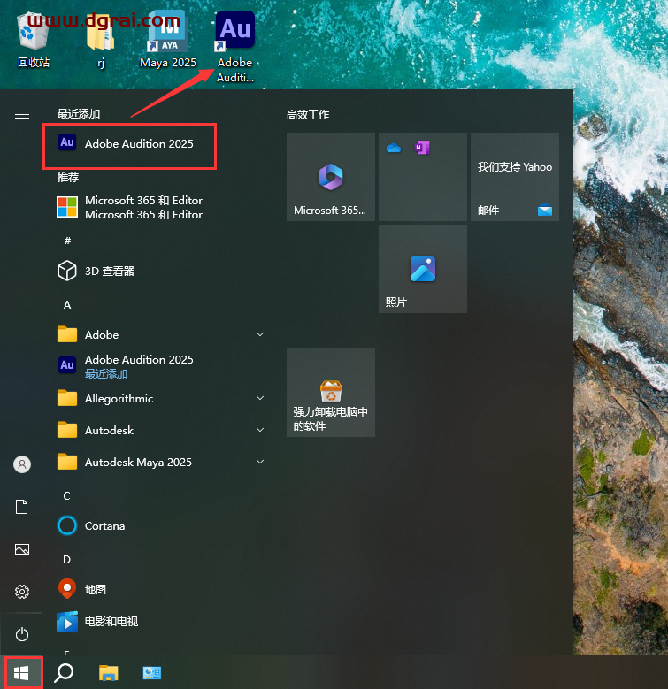This screenshot has width=668, height=689.
Task: Click the # letter header
Action: (67, 240)
